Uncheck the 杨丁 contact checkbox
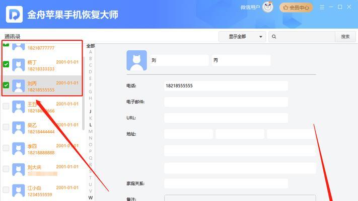 click(6, 64)
